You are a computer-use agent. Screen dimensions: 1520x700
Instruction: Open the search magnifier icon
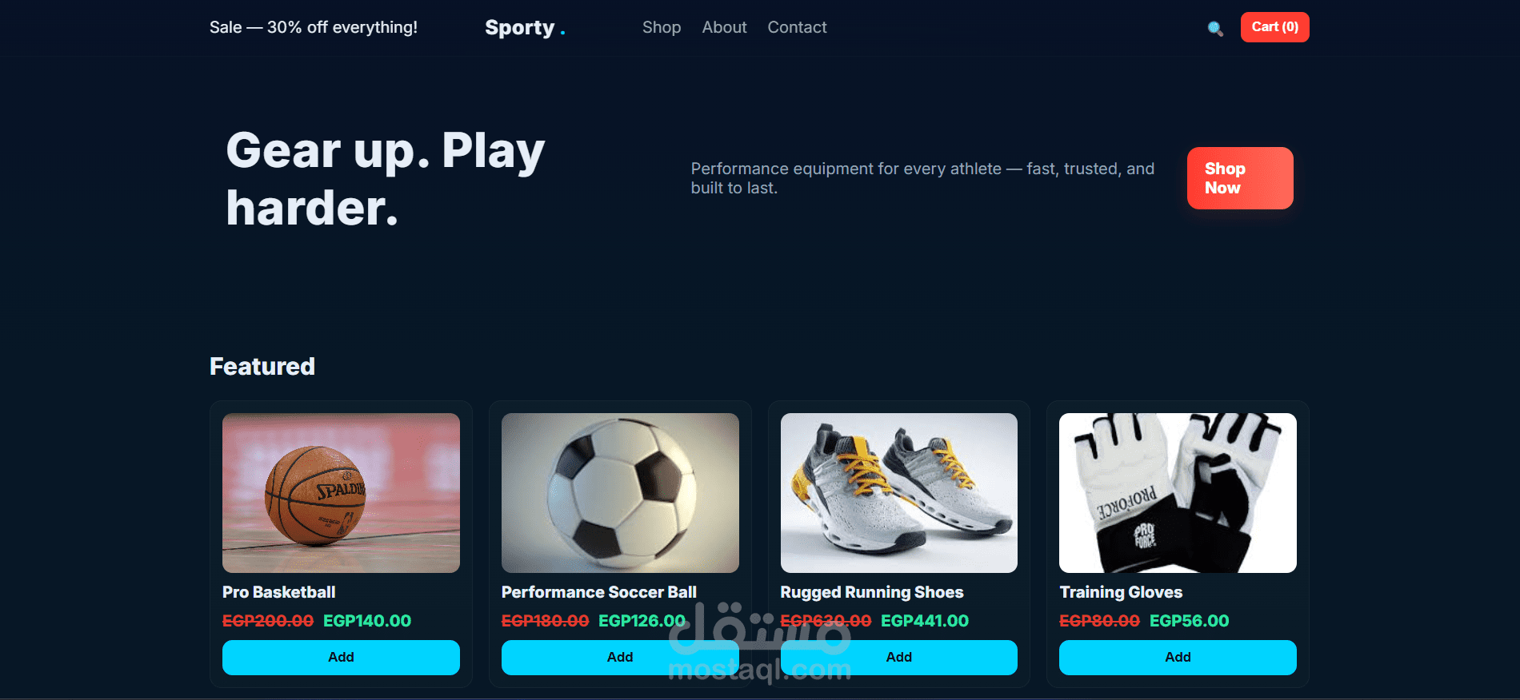point(1215,29)
